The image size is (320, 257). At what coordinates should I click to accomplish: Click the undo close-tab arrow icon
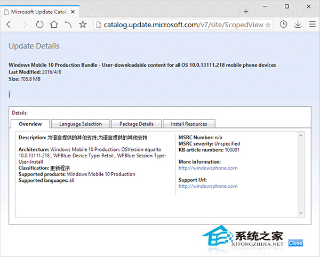coord(68,25)
